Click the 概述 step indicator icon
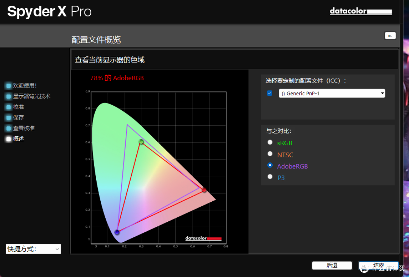This screenshot has height=277, width=409. (8, 139)
